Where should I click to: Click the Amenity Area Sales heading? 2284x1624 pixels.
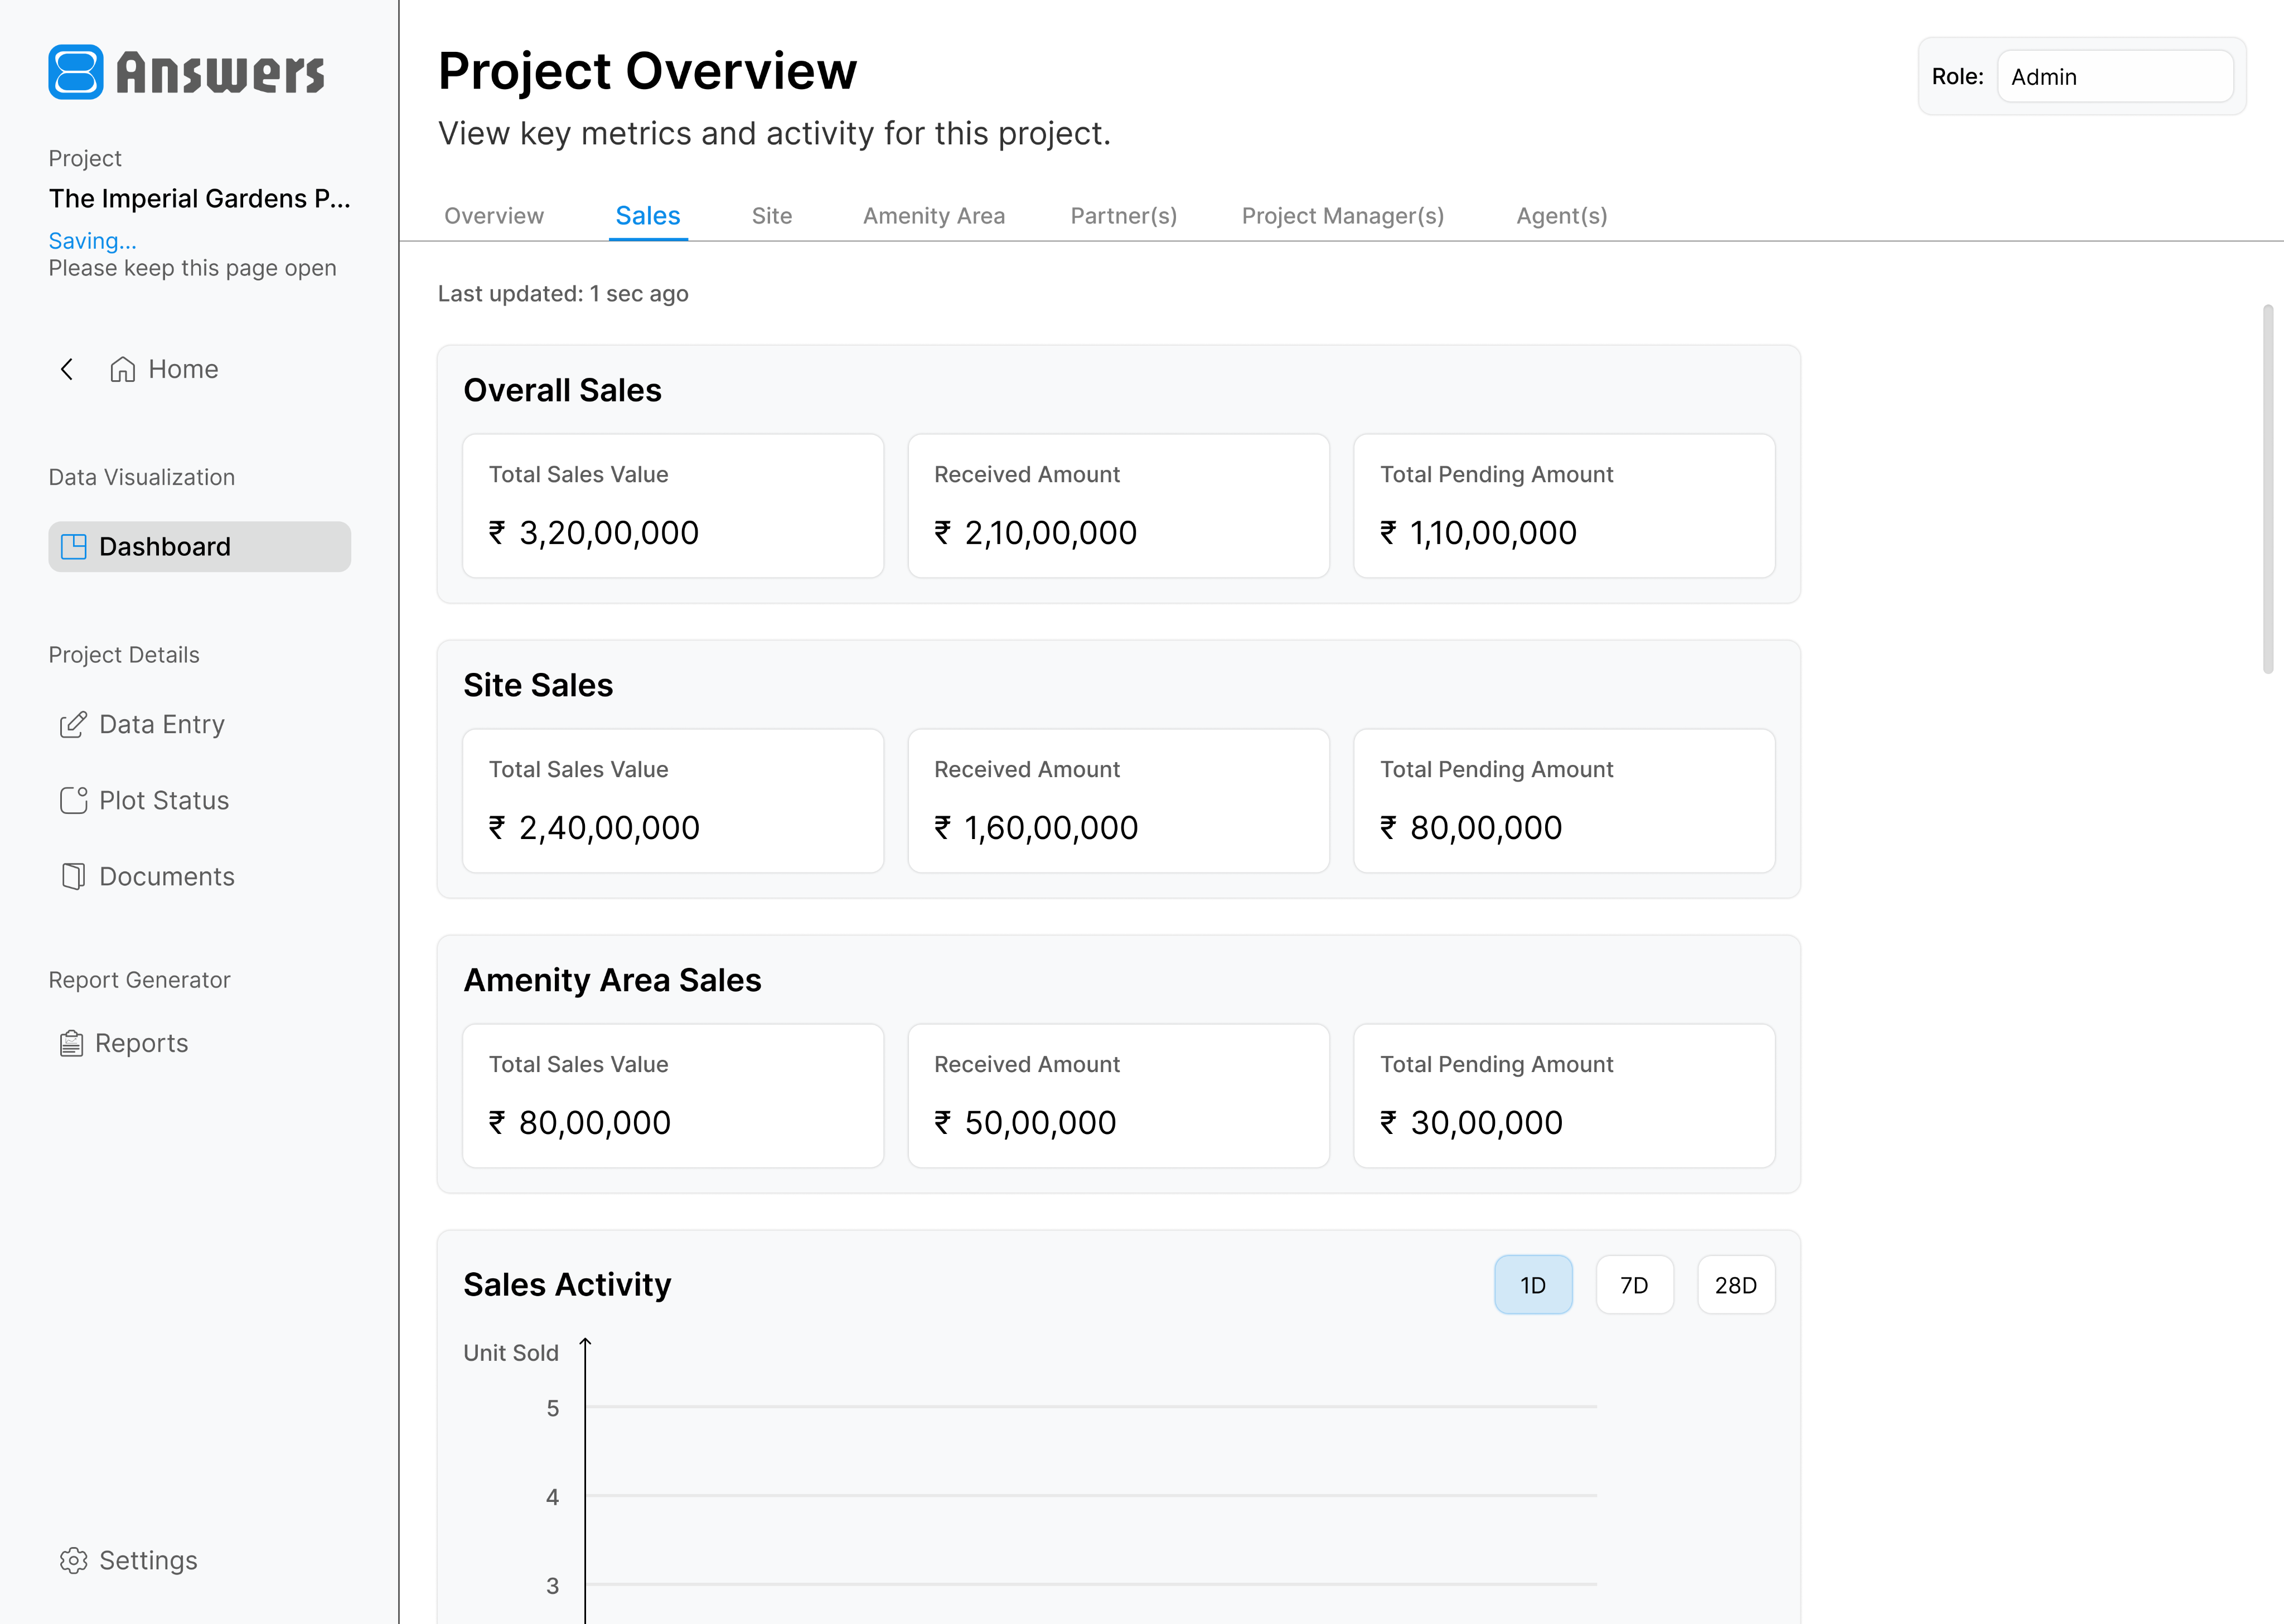click(x=612, y=980)
